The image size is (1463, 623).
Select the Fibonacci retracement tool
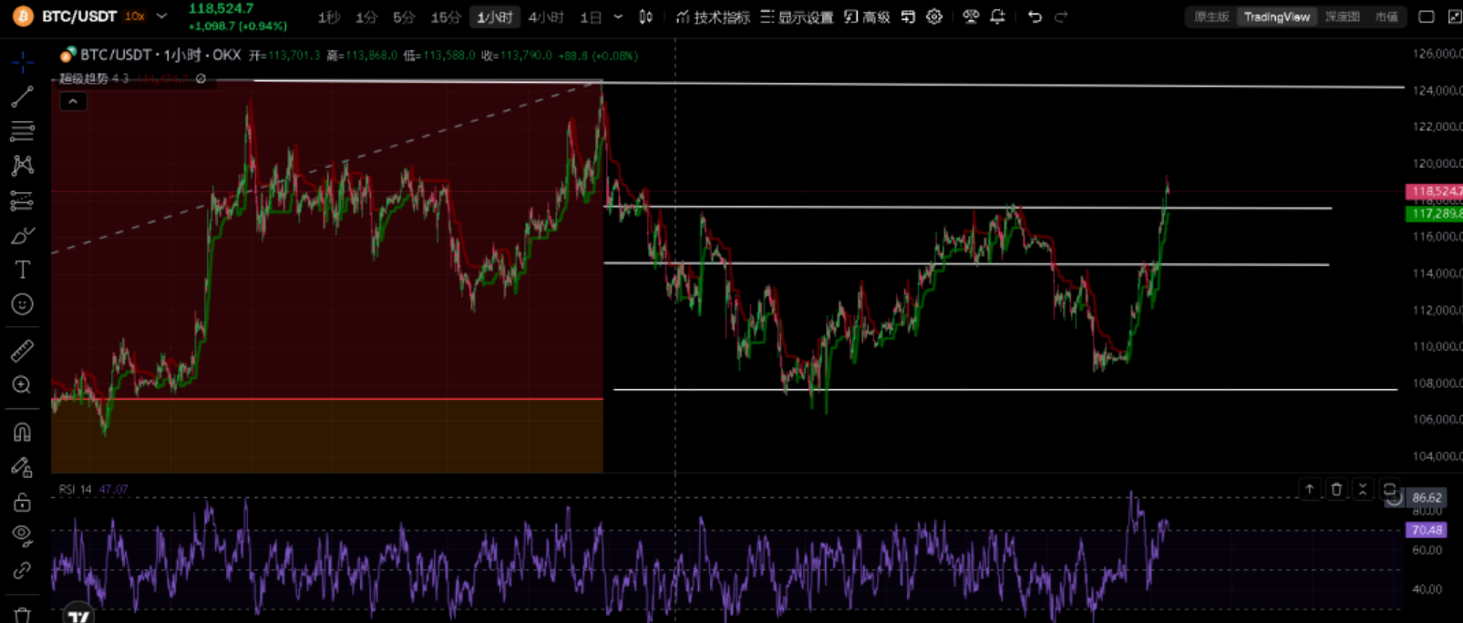click(22, 131)
